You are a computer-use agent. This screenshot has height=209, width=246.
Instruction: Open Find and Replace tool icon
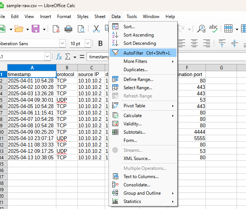click(202, 29)
